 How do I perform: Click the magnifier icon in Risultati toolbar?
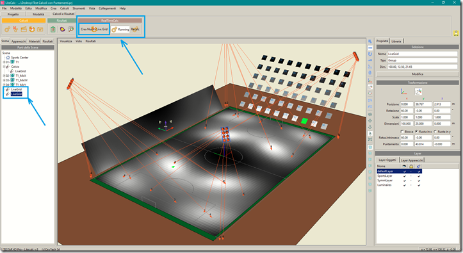(x=71, y=29)
